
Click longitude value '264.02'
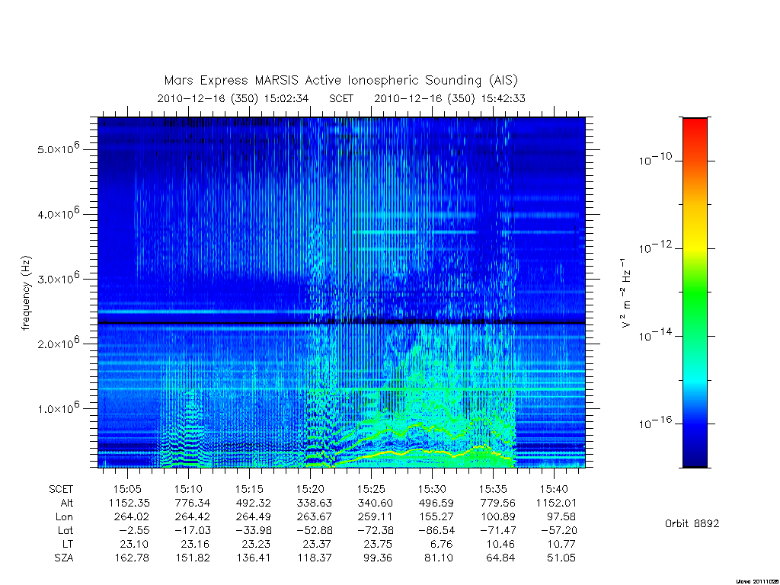pos(131,517)
